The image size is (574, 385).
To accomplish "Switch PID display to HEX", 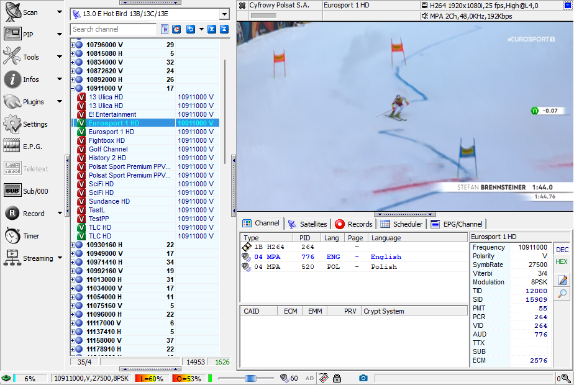I will click(x=561, y=261).
